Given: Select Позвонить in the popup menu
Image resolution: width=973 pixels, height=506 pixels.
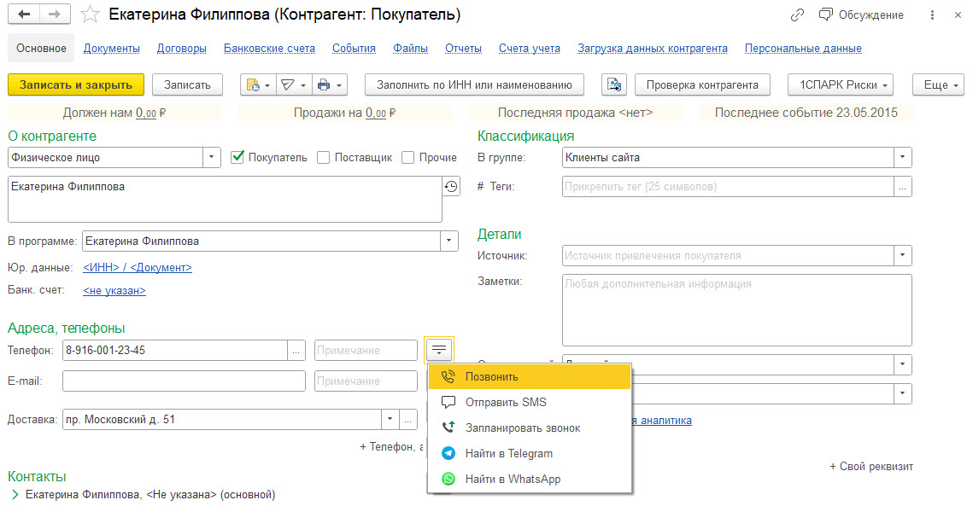Looking at the screenshot, I should coord(530,376).
